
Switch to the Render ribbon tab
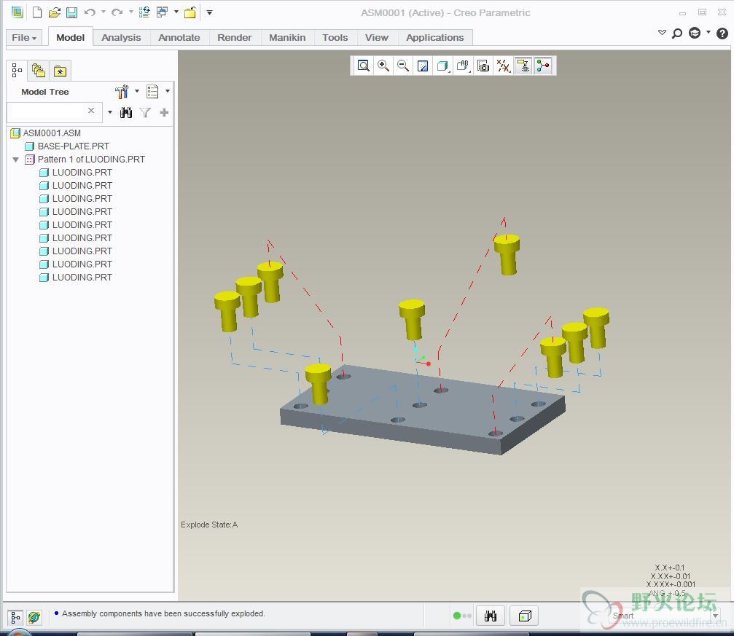pyautogui.click(x=235, y=37)
